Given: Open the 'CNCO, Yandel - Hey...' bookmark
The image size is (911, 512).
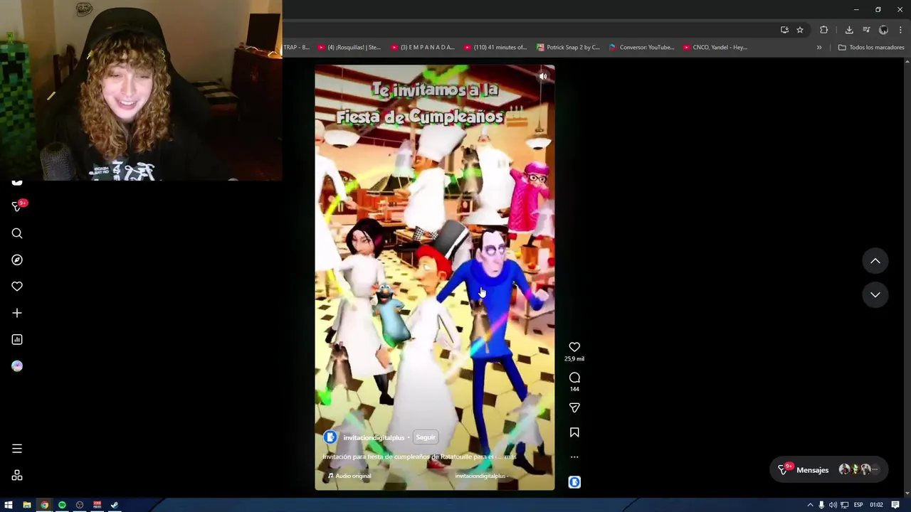Looking at the screenshot, I should pyautogui.click(x=715, y=48).
